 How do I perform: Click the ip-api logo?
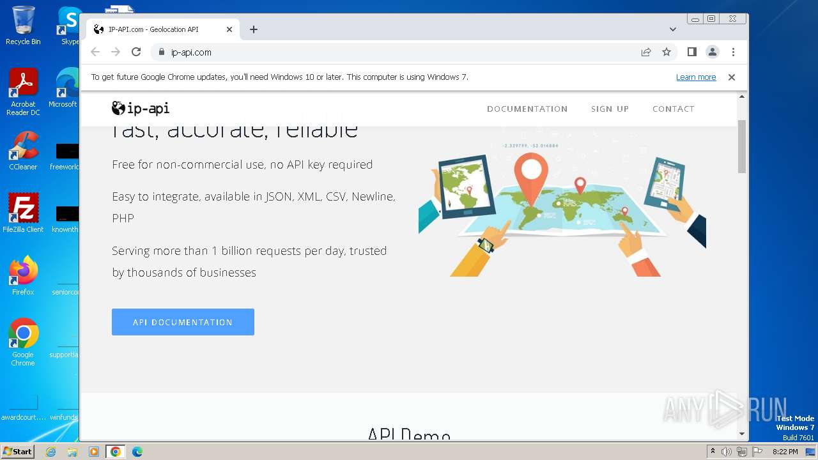point(141,108)
